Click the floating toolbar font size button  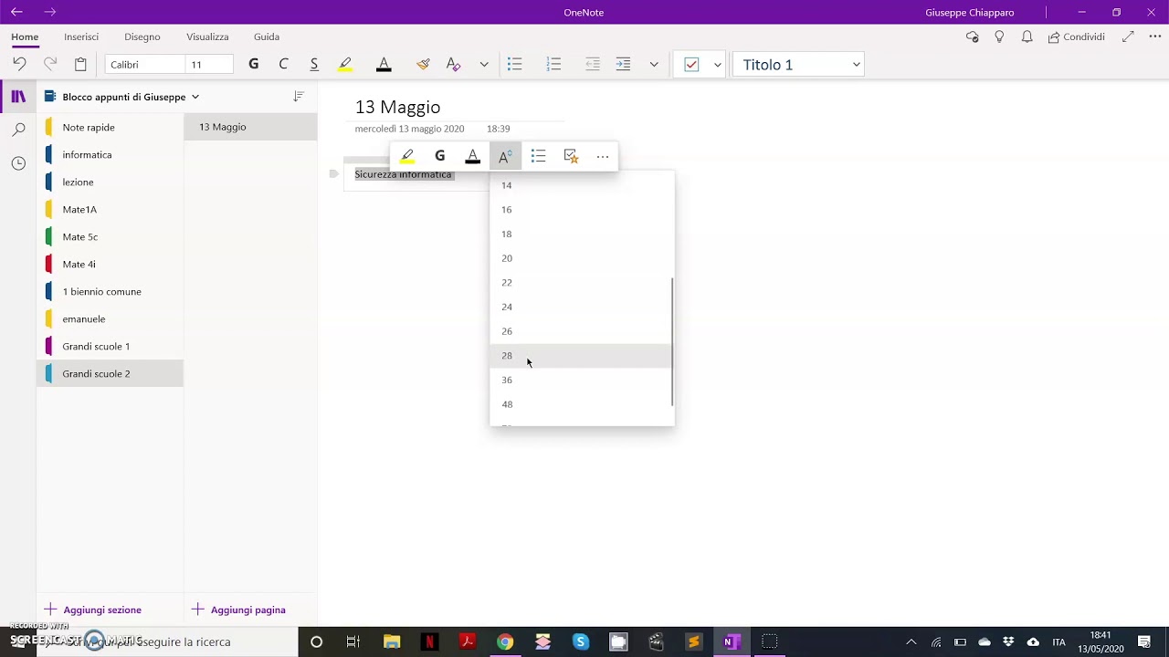[505, 156]
